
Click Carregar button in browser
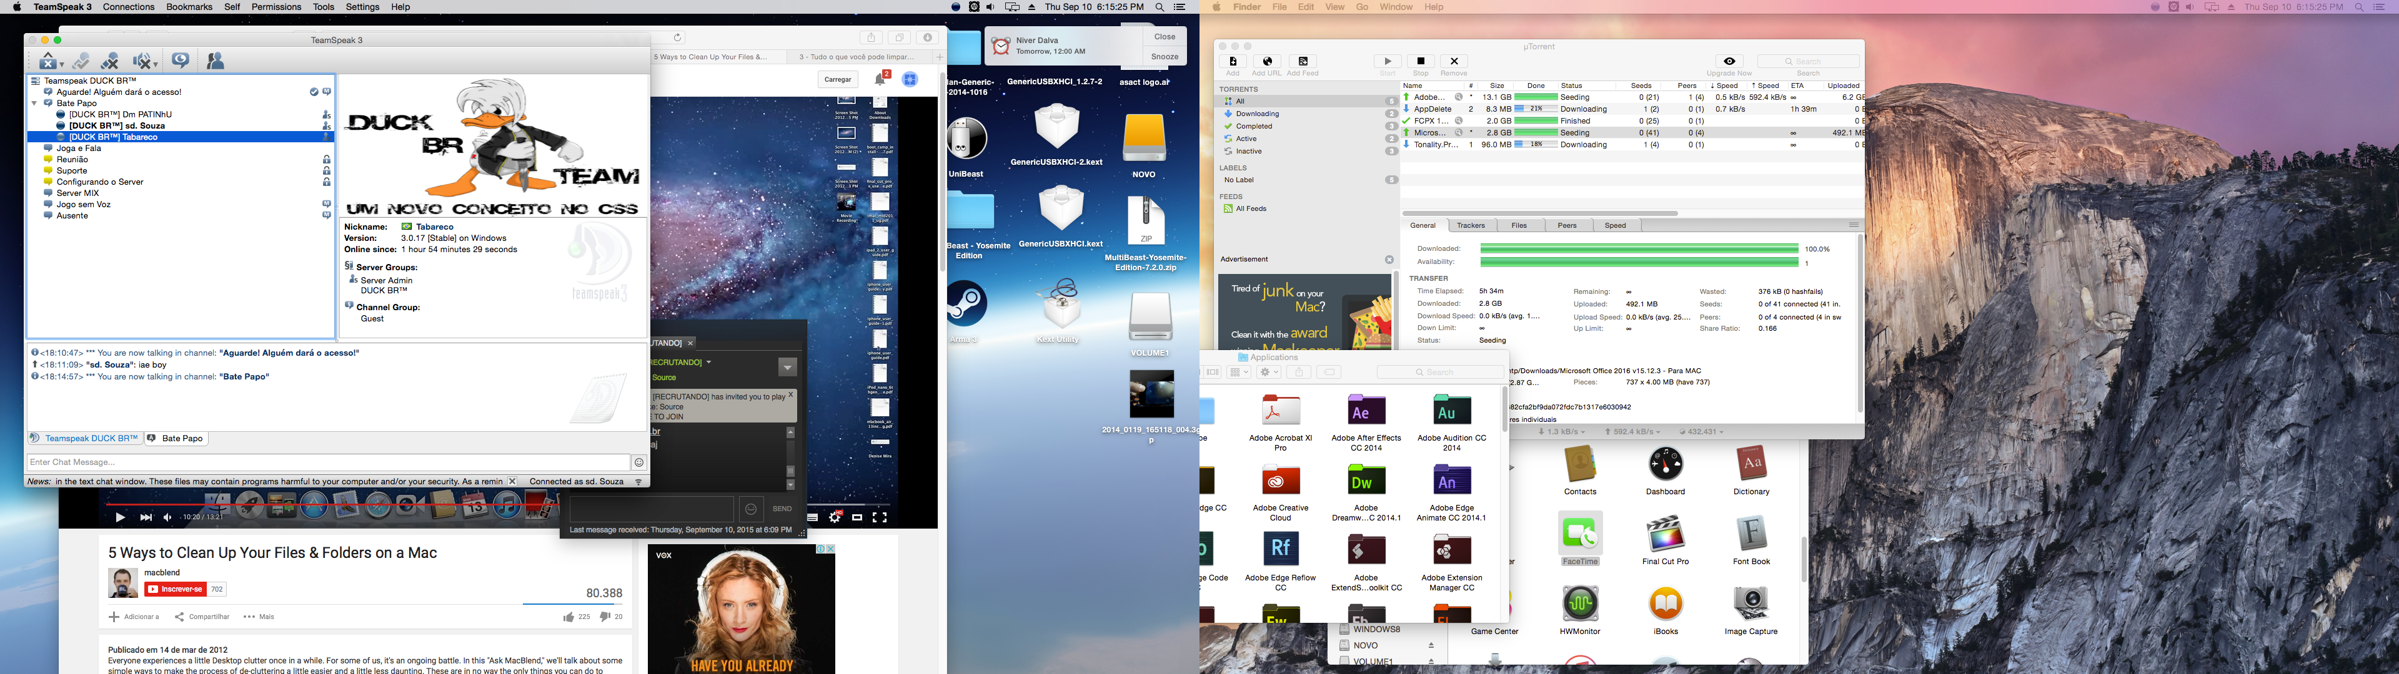(837, 80)
